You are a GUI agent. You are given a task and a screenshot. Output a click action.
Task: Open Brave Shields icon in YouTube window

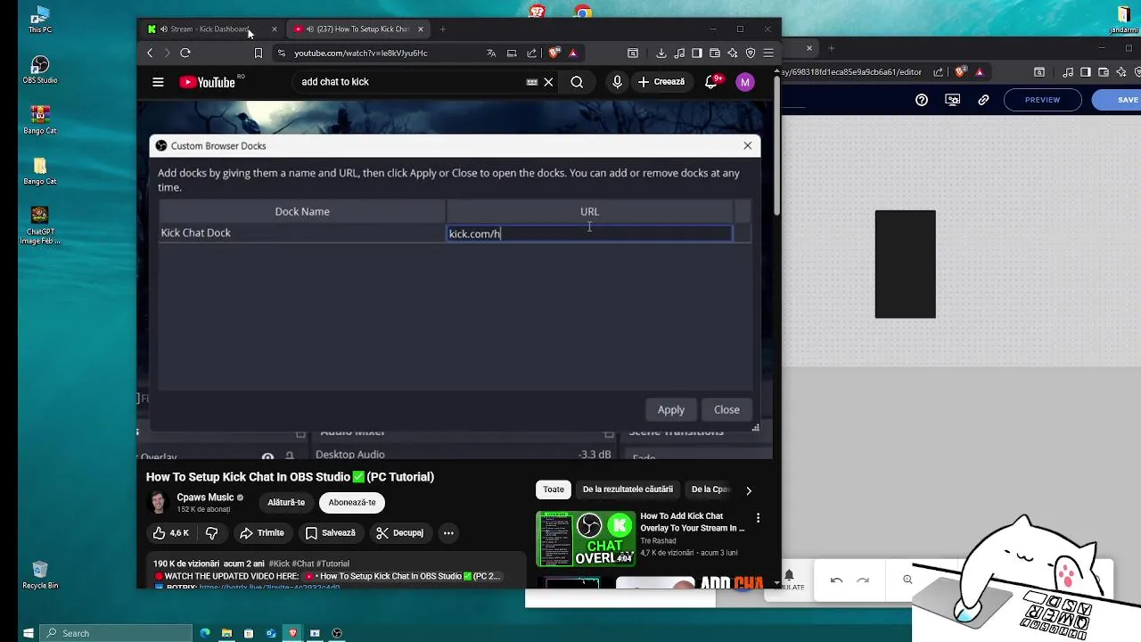tap(554, 53)
